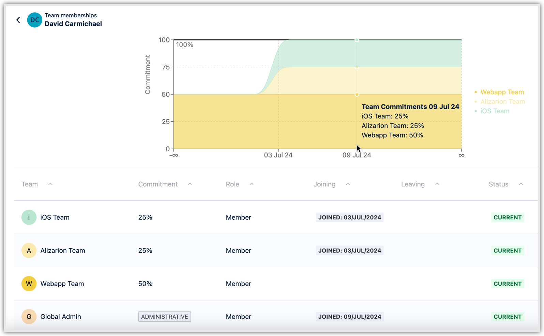This screenshot has height=336, width=544.
Task: Sort by Status column header
Action: tap(498, 184)
